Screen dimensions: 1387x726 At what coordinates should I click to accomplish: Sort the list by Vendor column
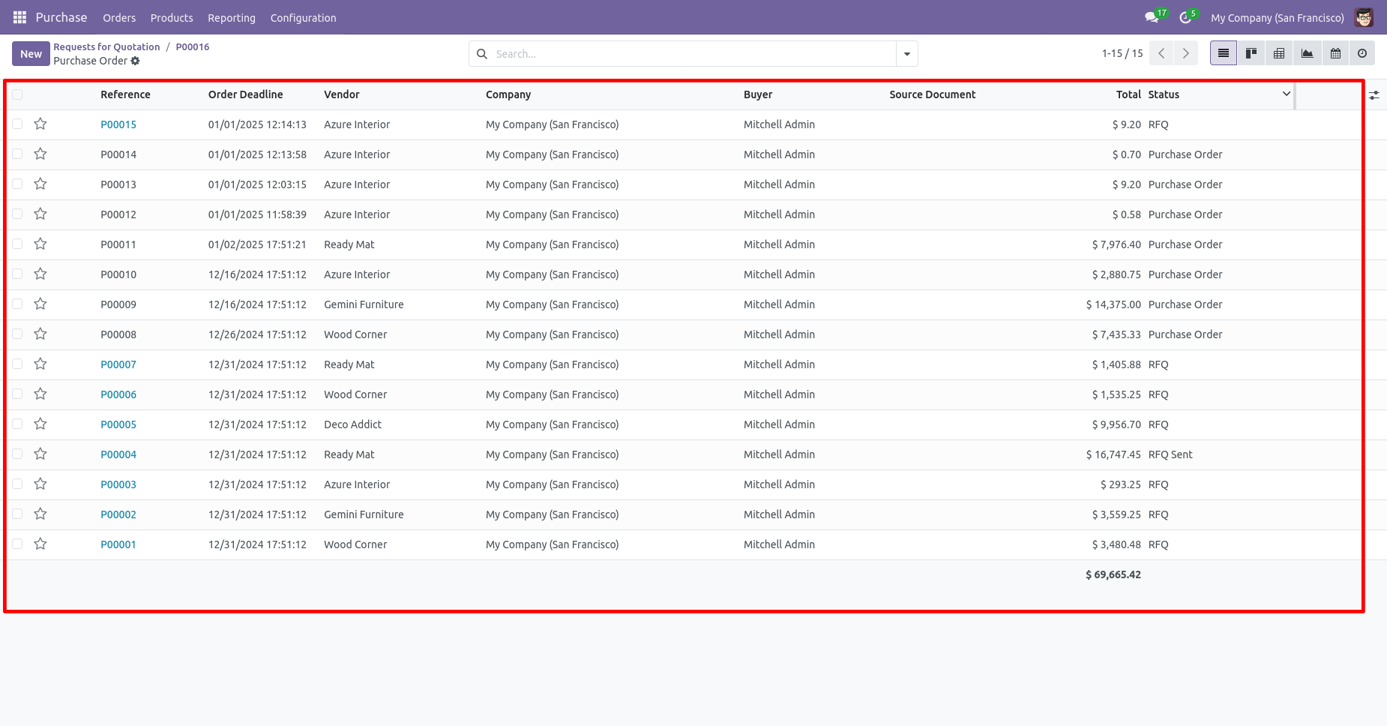pos(342,94)
